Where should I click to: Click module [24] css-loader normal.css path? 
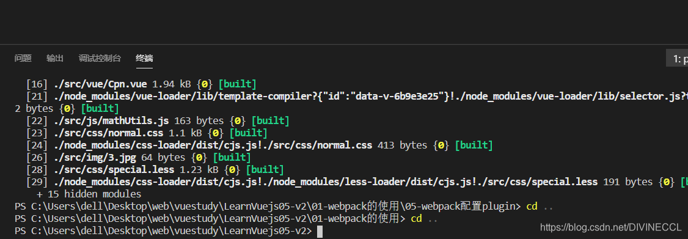point(213,145)
